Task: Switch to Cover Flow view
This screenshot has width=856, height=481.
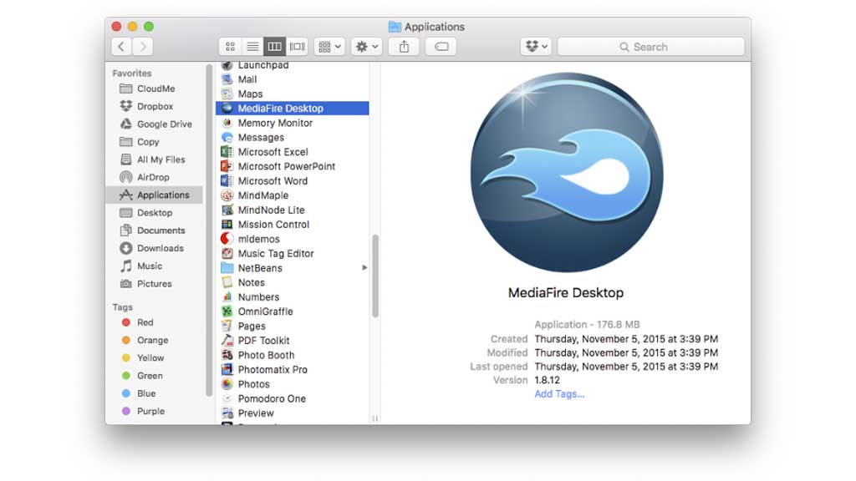Action: point(297,47)
